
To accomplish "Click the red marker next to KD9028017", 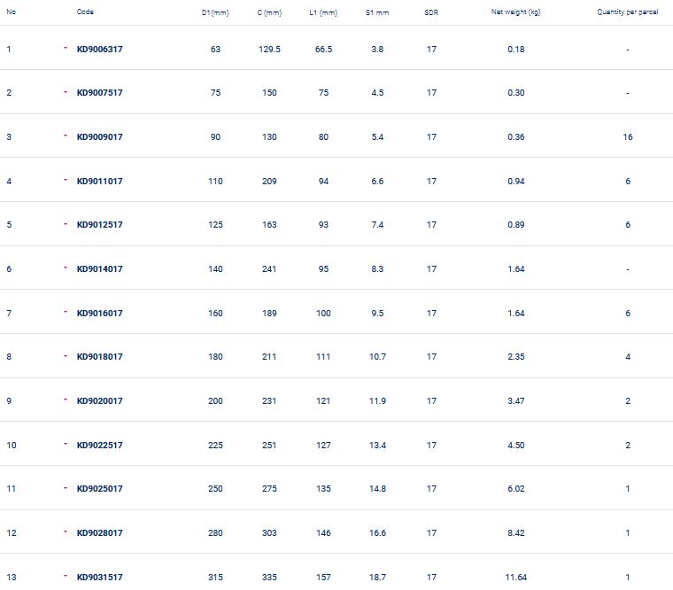I will pos(66,532).
